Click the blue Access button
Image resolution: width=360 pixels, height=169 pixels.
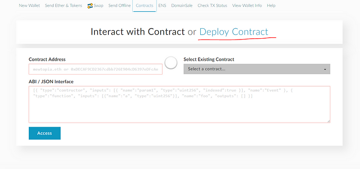pos(45,133)
